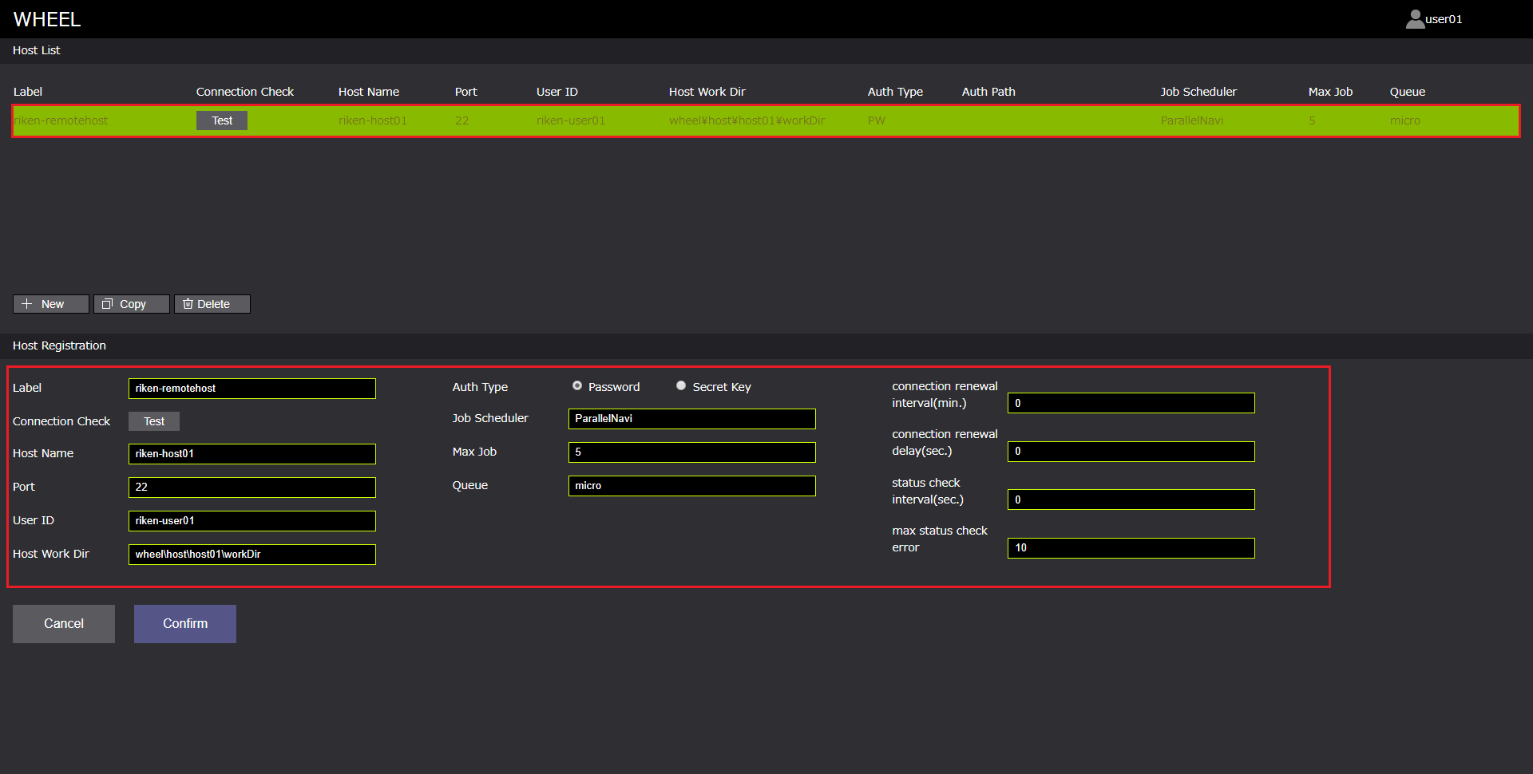
Task: Select the Password auth type radio
Action: click(577, 386)
